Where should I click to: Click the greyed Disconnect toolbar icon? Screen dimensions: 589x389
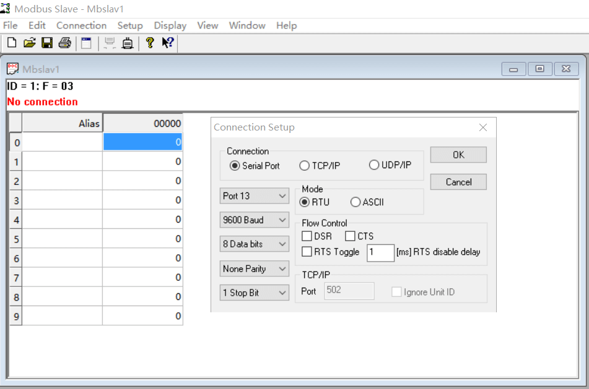[x=110, y=43]
